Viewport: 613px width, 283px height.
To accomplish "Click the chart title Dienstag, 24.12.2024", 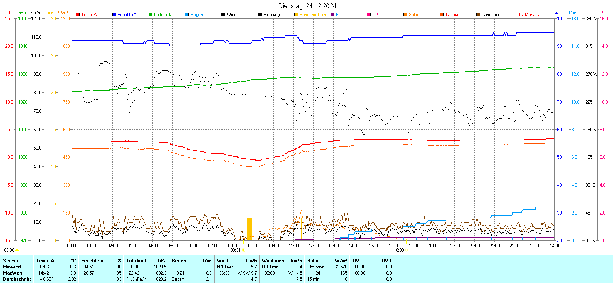I will [x=307, y=6].
